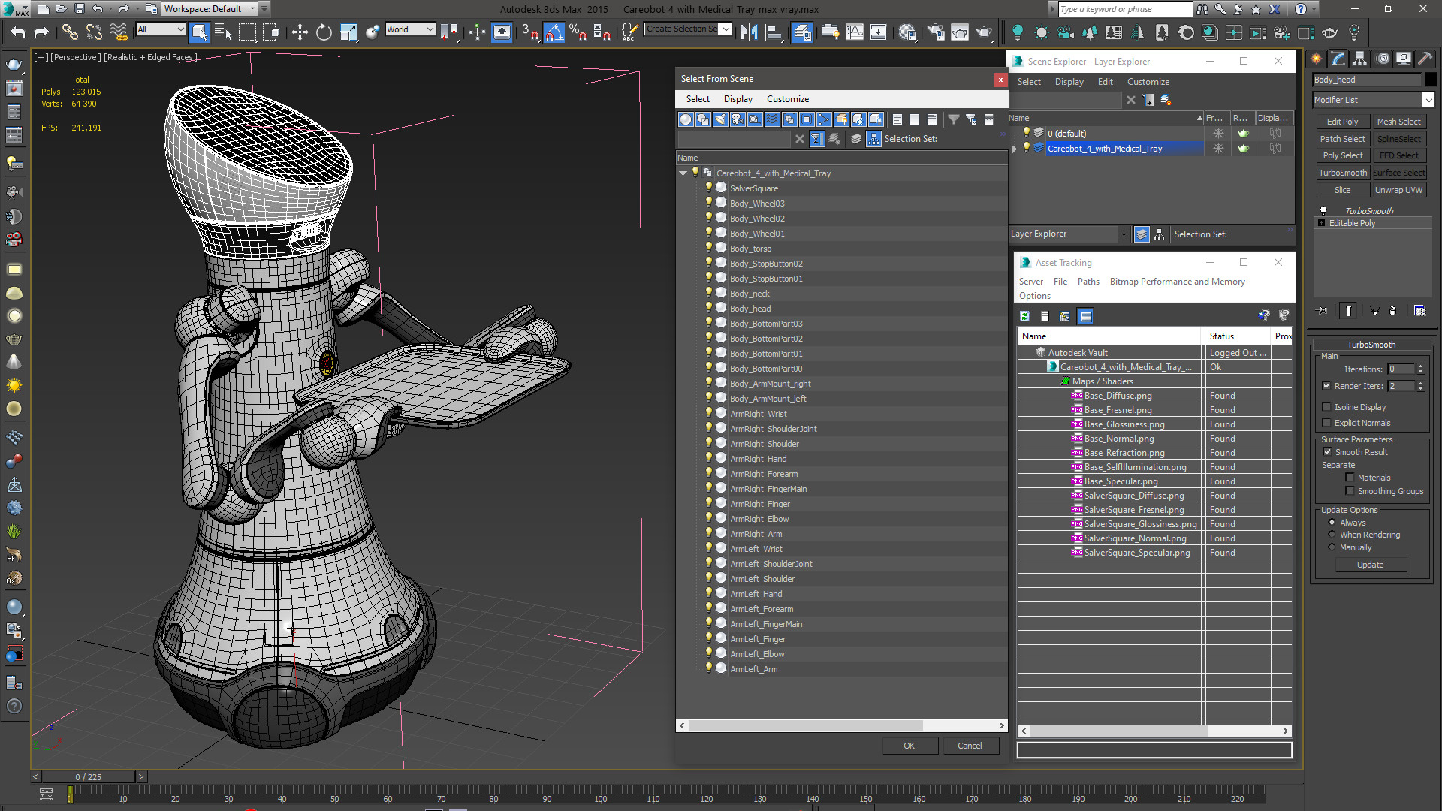
Task: Expand the Editable Poly modifier stack entry
Action: [1321, 223]
